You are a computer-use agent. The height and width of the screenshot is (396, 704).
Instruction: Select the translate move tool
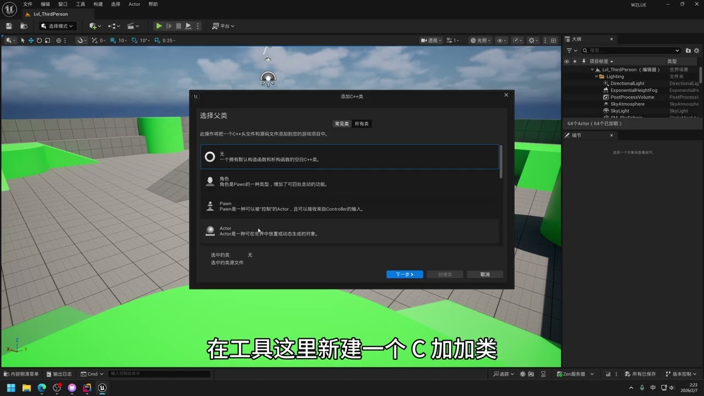[x=31, y=40]
